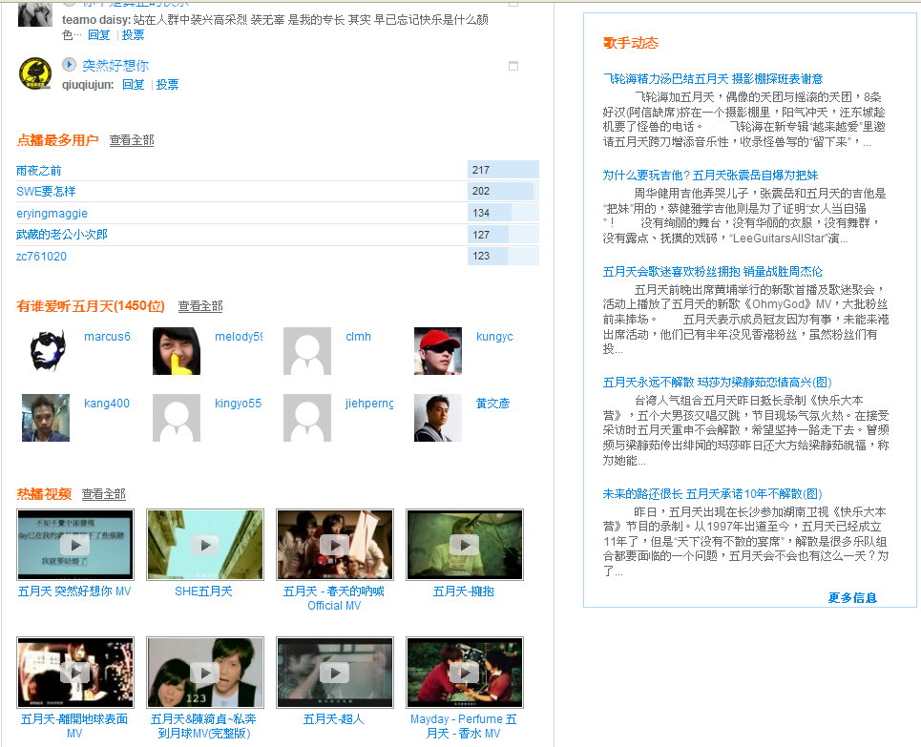Open news 五月天永远不解散 玛莎为梁静茹恋情高兴

click(717, 383)
